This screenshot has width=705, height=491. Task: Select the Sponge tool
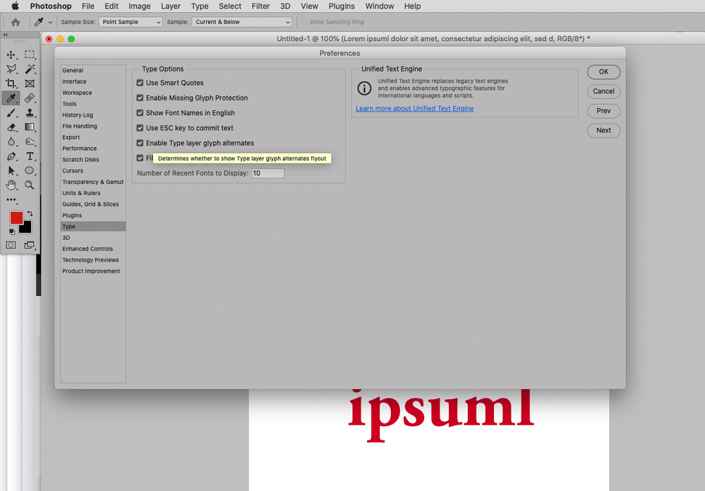[x=30, y=142]
